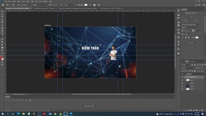Select the Hand tool
This screenshot has width=206, height=116.
point(2,47)
